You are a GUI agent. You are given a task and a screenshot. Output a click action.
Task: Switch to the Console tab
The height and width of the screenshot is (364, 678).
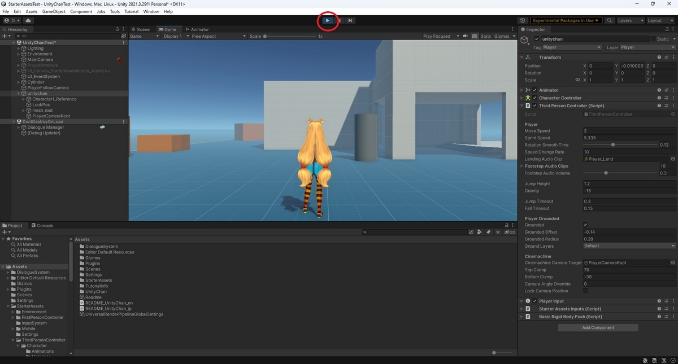42,225
